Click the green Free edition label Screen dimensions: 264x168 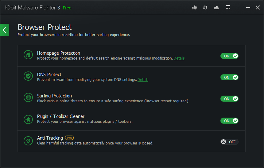click(67, 8)
